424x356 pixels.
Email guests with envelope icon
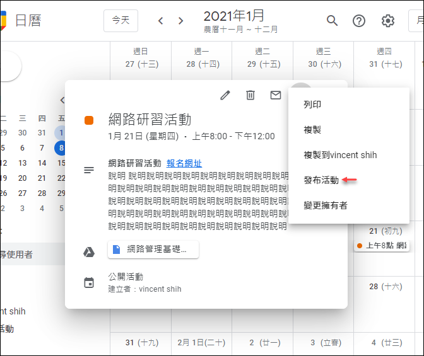276,95
